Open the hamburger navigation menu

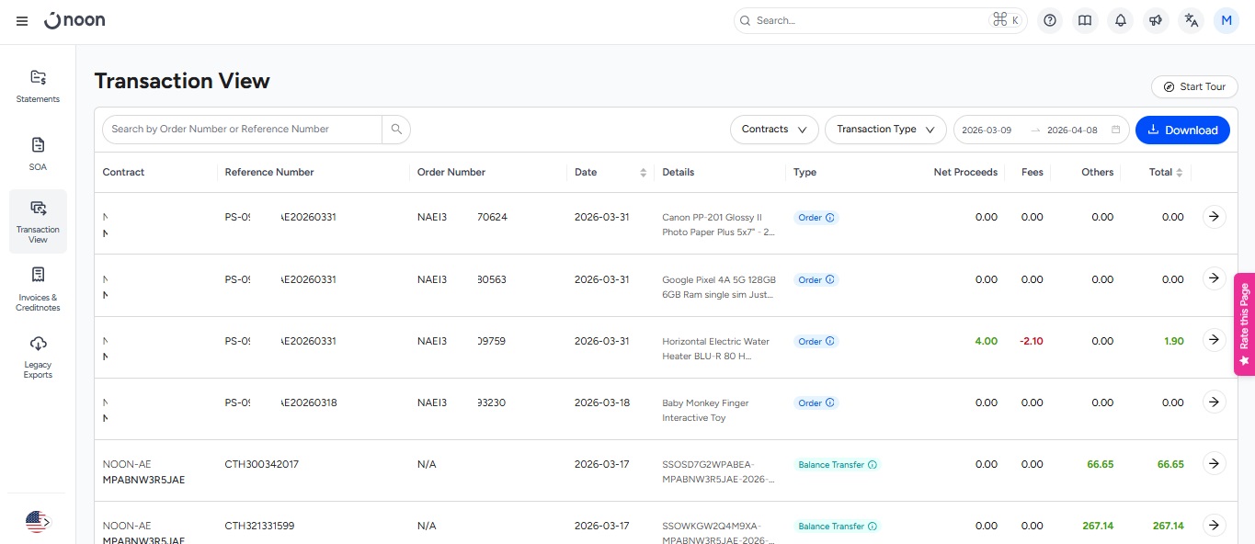22,21
